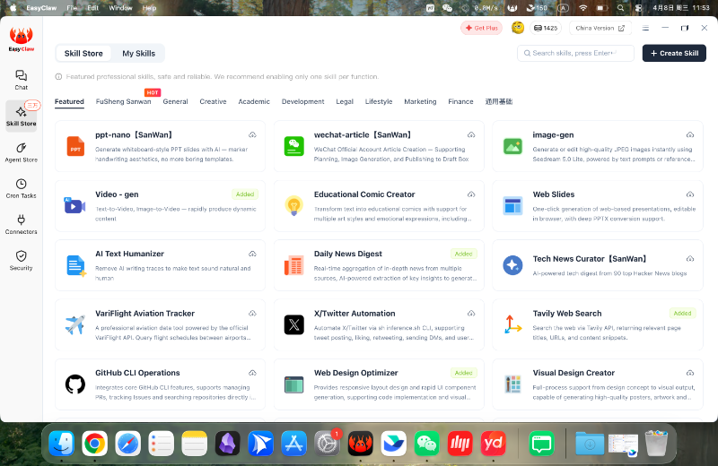Download X/Twitter Automation cloud icon

click(471, 314)
